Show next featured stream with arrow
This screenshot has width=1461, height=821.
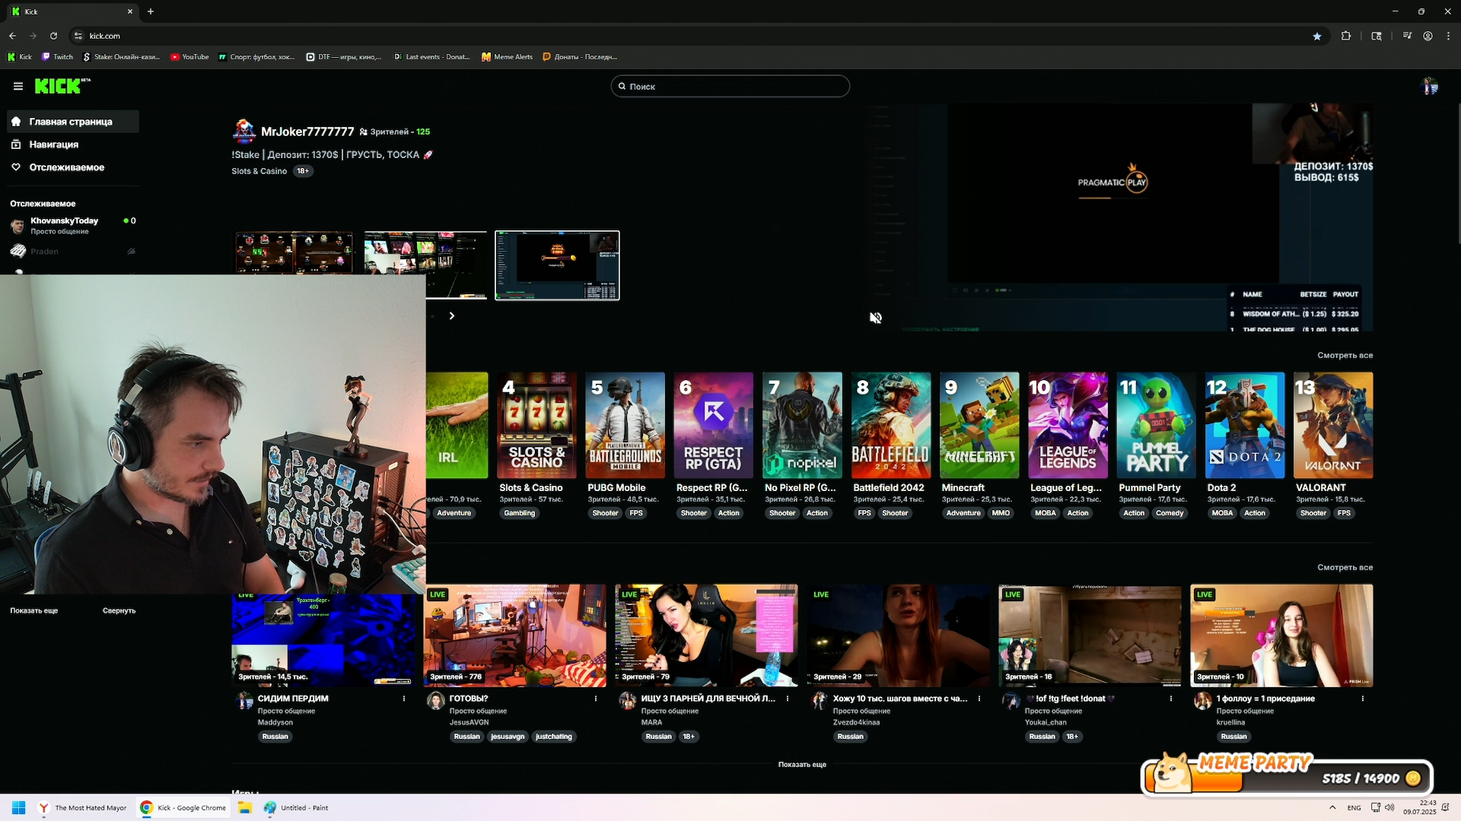click(x=452, y=315)
